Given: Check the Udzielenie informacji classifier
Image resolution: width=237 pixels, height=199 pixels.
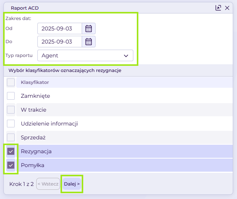Looking at the screenshot, I should point(11,124).
